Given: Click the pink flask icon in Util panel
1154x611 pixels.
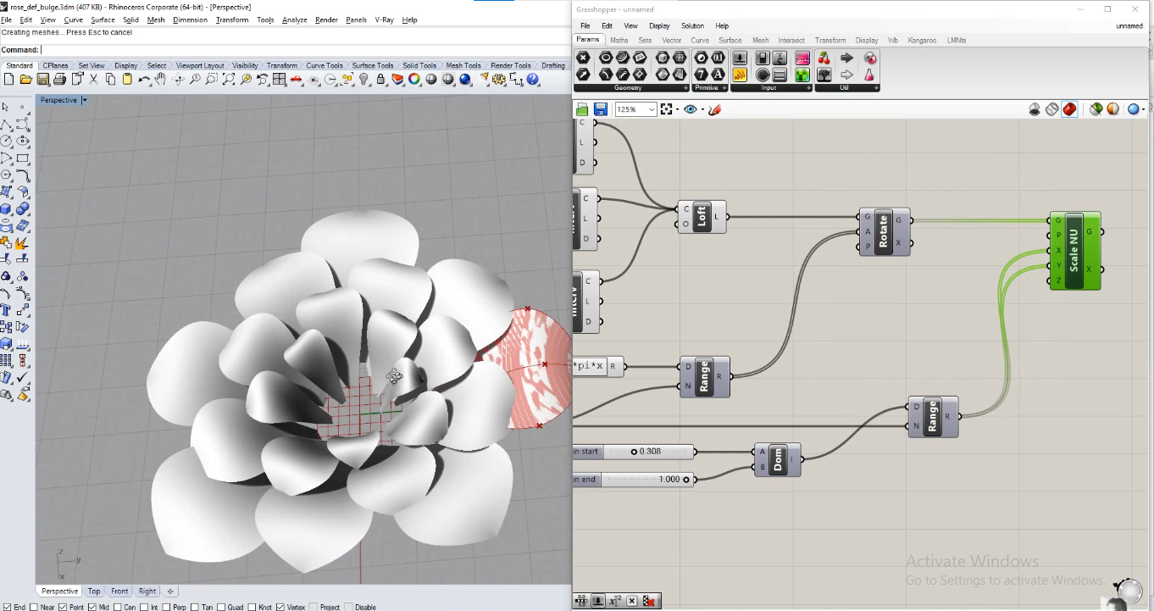Looking at the screenshot, I should coord(870,75).
